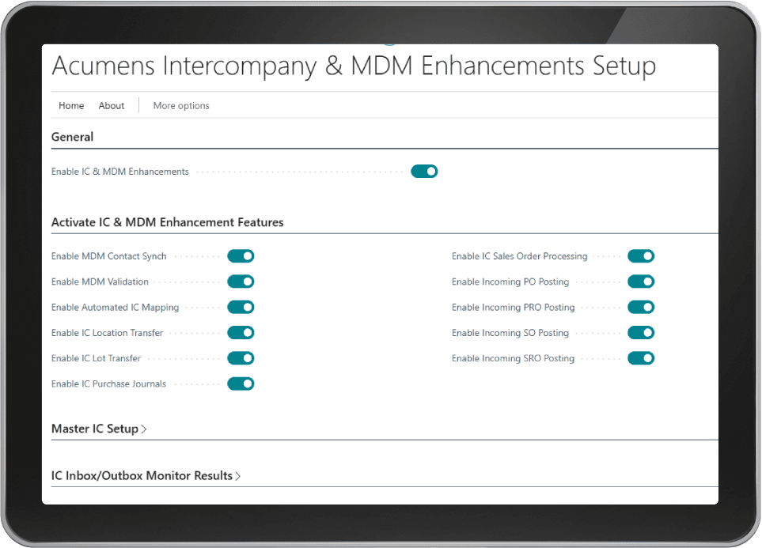The height and width of the screenshot is (548, 762).
Task: Toggle Enable Incoming PO Posting switch
Action: click(x=641, y=282)
